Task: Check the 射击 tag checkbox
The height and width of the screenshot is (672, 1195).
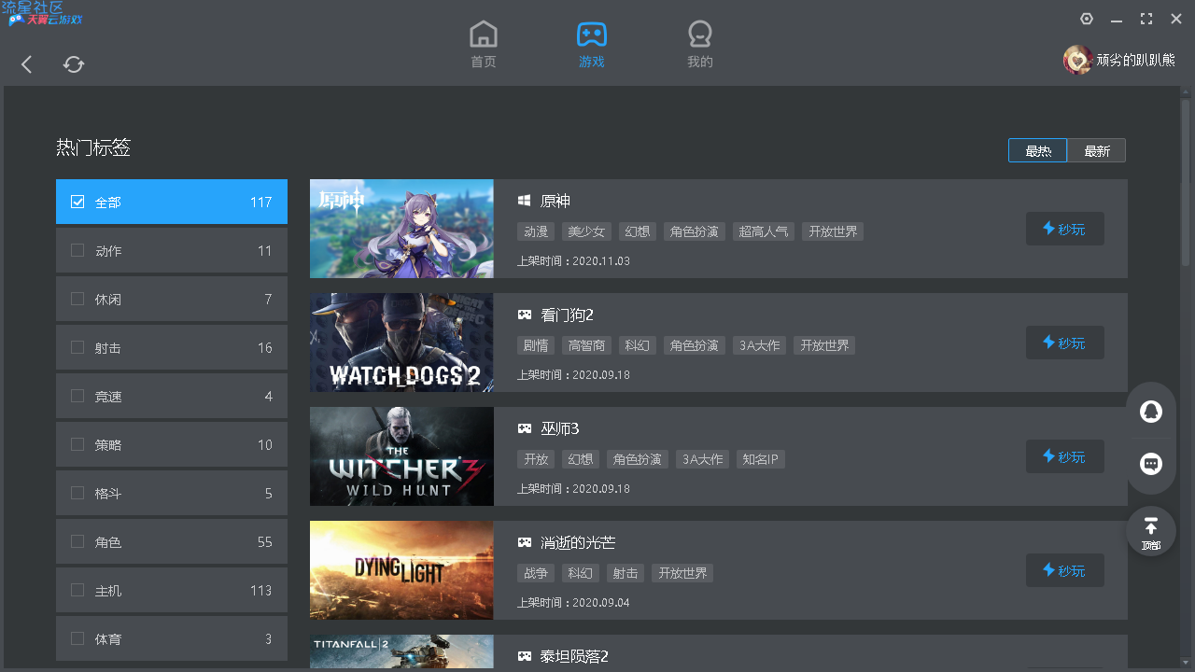Action: coord(77,347)
